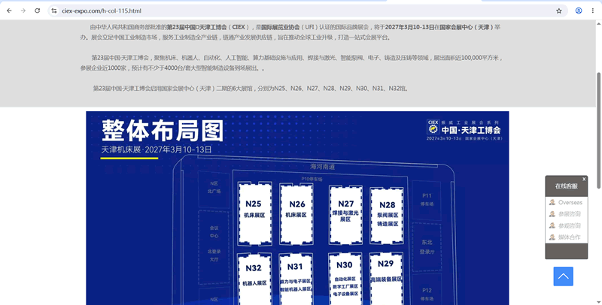The width and height of the screenshot is (602, 305).
Task: Click the bold text 第23届中国·天津工博会（CIEX）
Action: pos(208,27)
